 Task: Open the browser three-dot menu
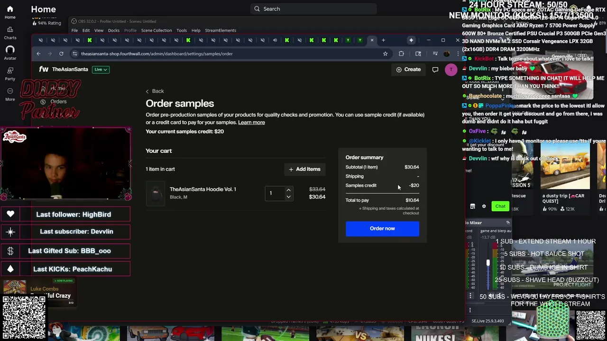point(457,54)
